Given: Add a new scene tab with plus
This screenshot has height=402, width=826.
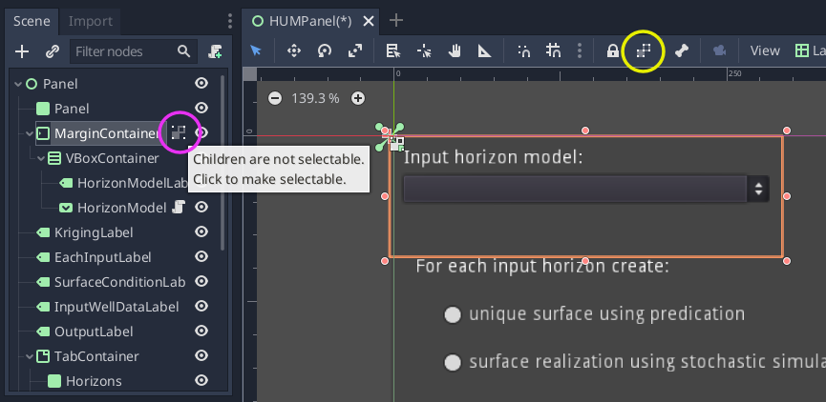Looking at the screenshot, I should (x=395, y=21).
